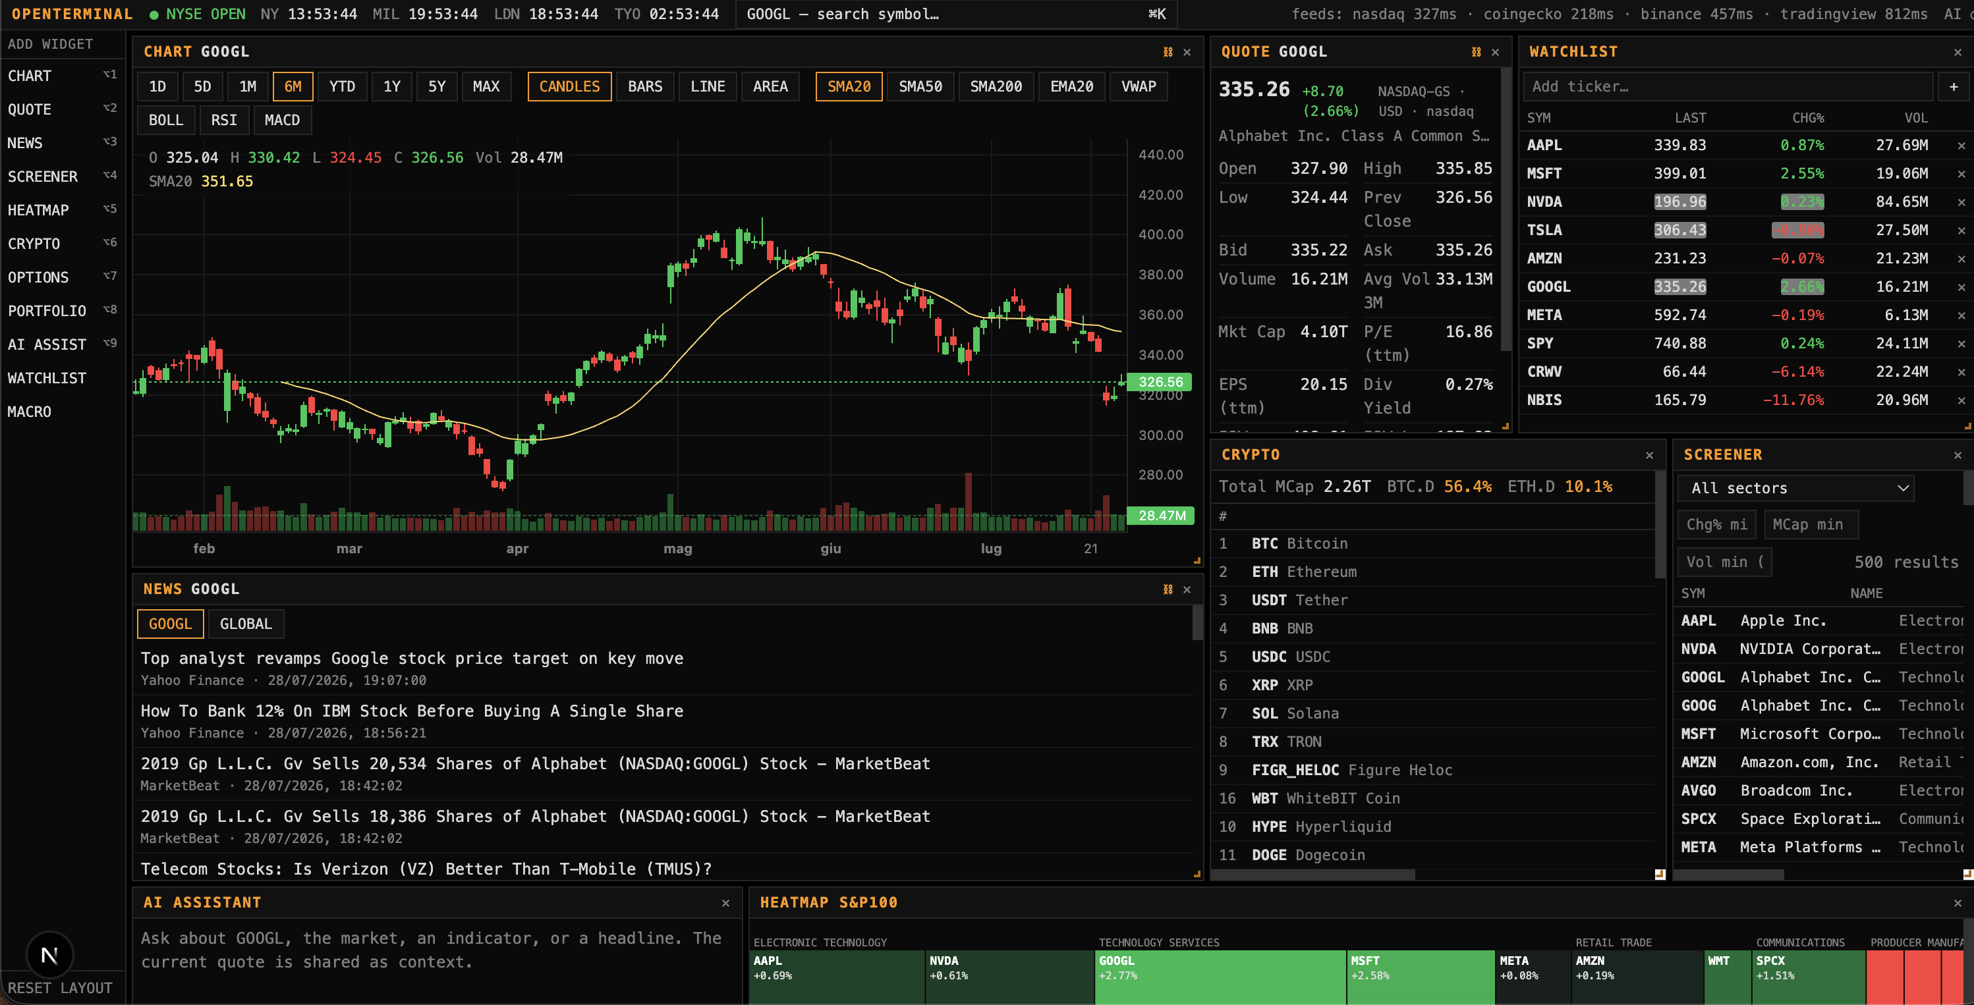Enable the SMA200 overlay
Viewport: 1974px width, 1005px height.
coord(996,86)
